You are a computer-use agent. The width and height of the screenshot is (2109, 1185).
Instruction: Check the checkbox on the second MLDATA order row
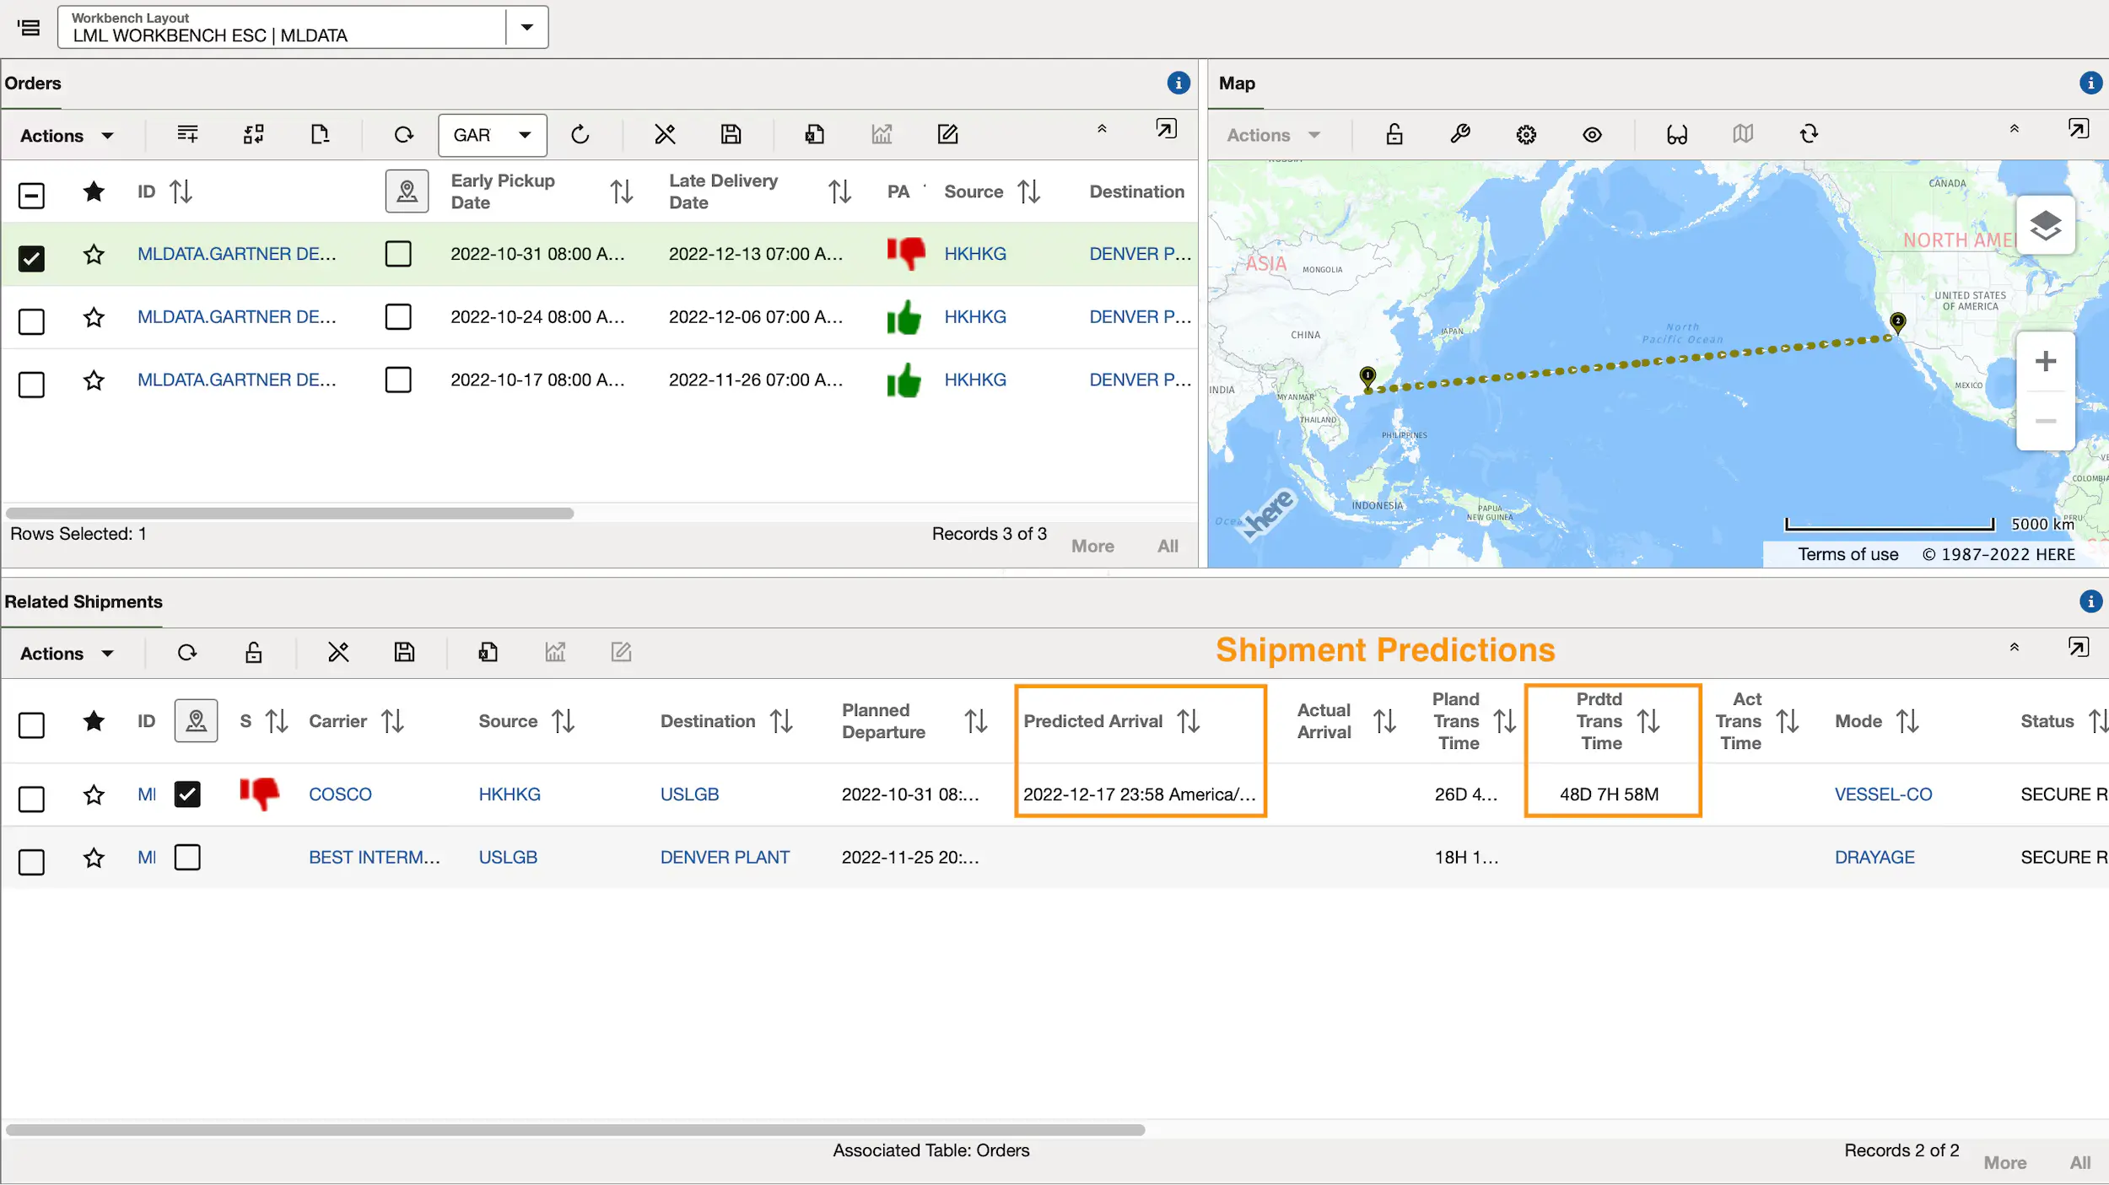31,321
